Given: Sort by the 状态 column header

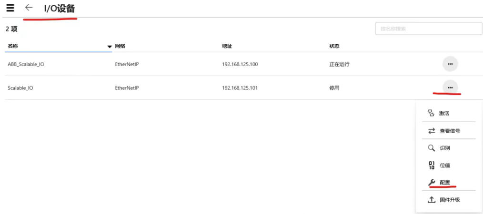Looking at the screenshot, I should (334, 46).
